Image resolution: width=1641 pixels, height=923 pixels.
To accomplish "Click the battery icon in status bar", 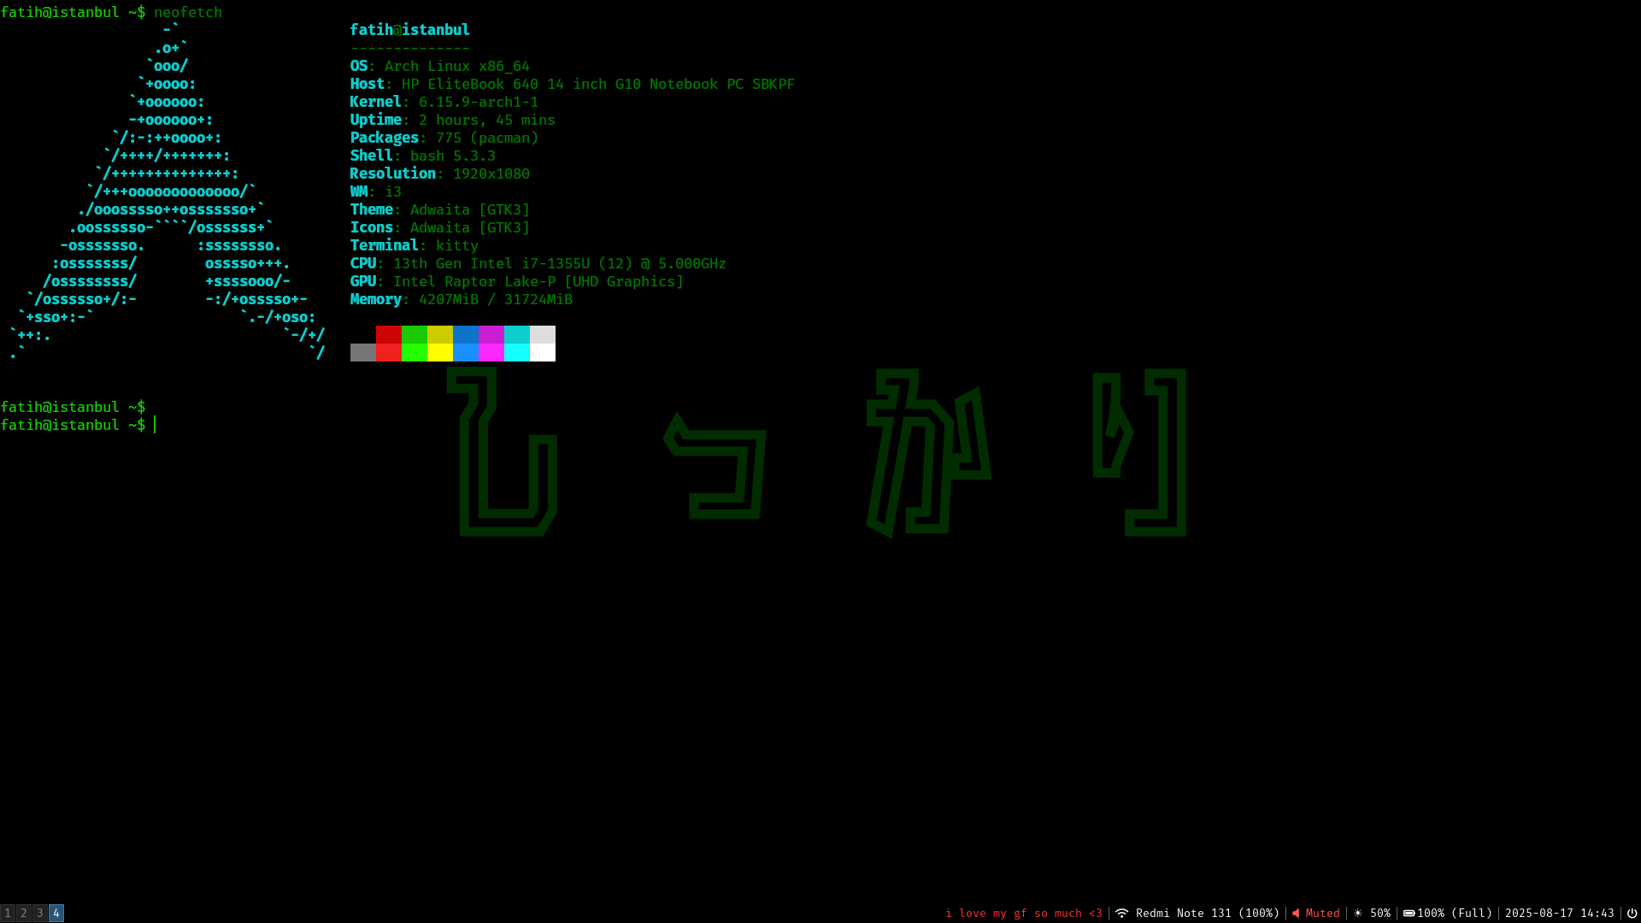I will point(1409,913).
